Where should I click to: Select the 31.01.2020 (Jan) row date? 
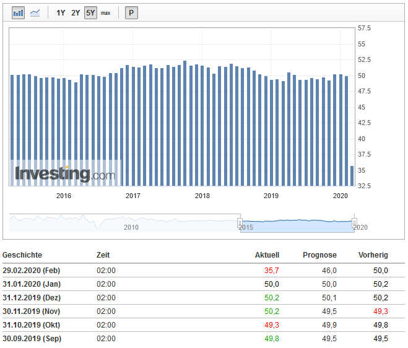tap(32, 284)
